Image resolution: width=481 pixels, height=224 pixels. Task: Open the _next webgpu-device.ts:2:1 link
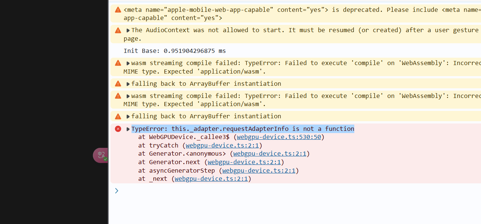211,179
